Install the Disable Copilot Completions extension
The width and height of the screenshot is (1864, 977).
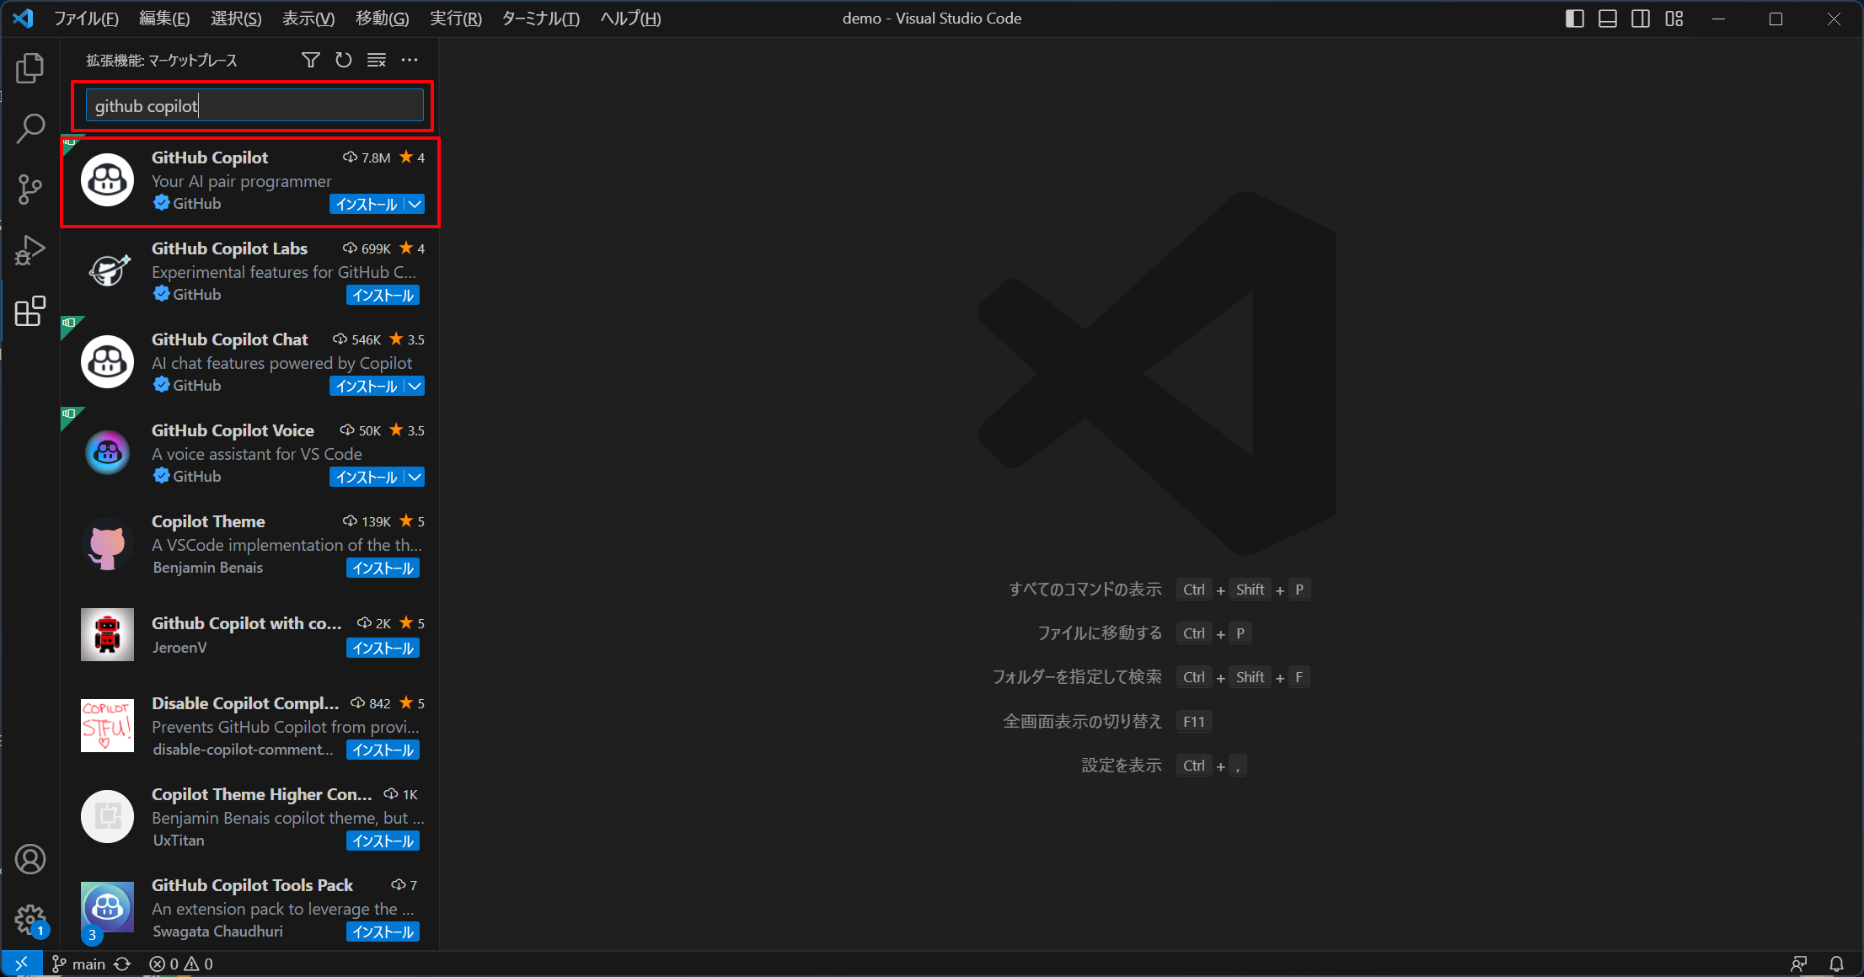pos(383,750)
